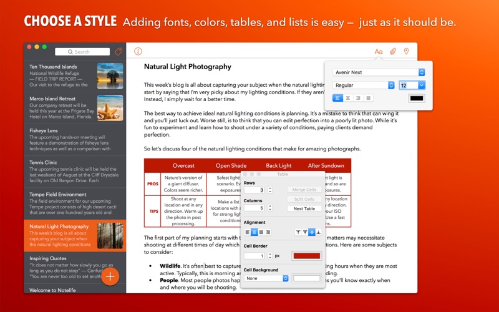Click the Overcast table header cell
Viewport: 499px width, 312px height.
[x=183, y=165]
